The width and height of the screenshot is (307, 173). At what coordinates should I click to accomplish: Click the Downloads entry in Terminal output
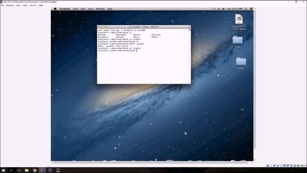coord(121,35)
